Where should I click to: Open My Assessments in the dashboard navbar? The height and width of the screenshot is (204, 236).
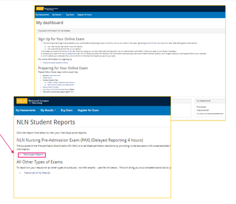coord(42,15)
